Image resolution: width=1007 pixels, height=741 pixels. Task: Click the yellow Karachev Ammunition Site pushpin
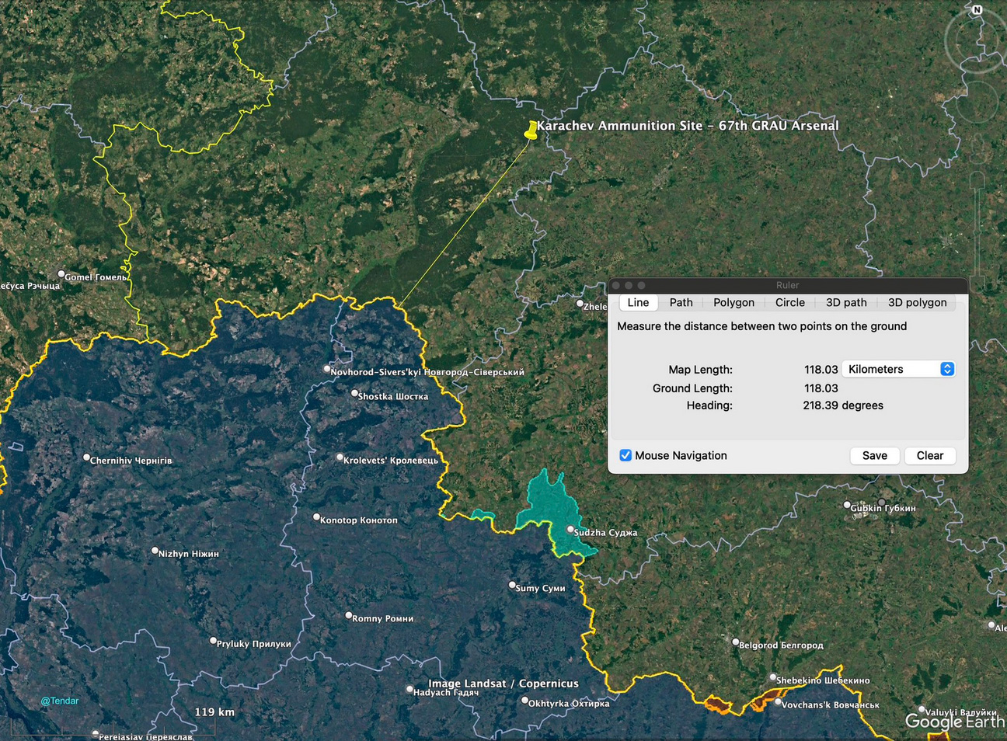tap(531, 130)
